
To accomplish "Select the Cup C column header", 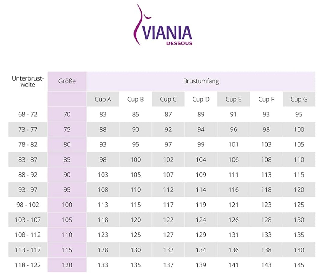I will [x=168, y=99].
